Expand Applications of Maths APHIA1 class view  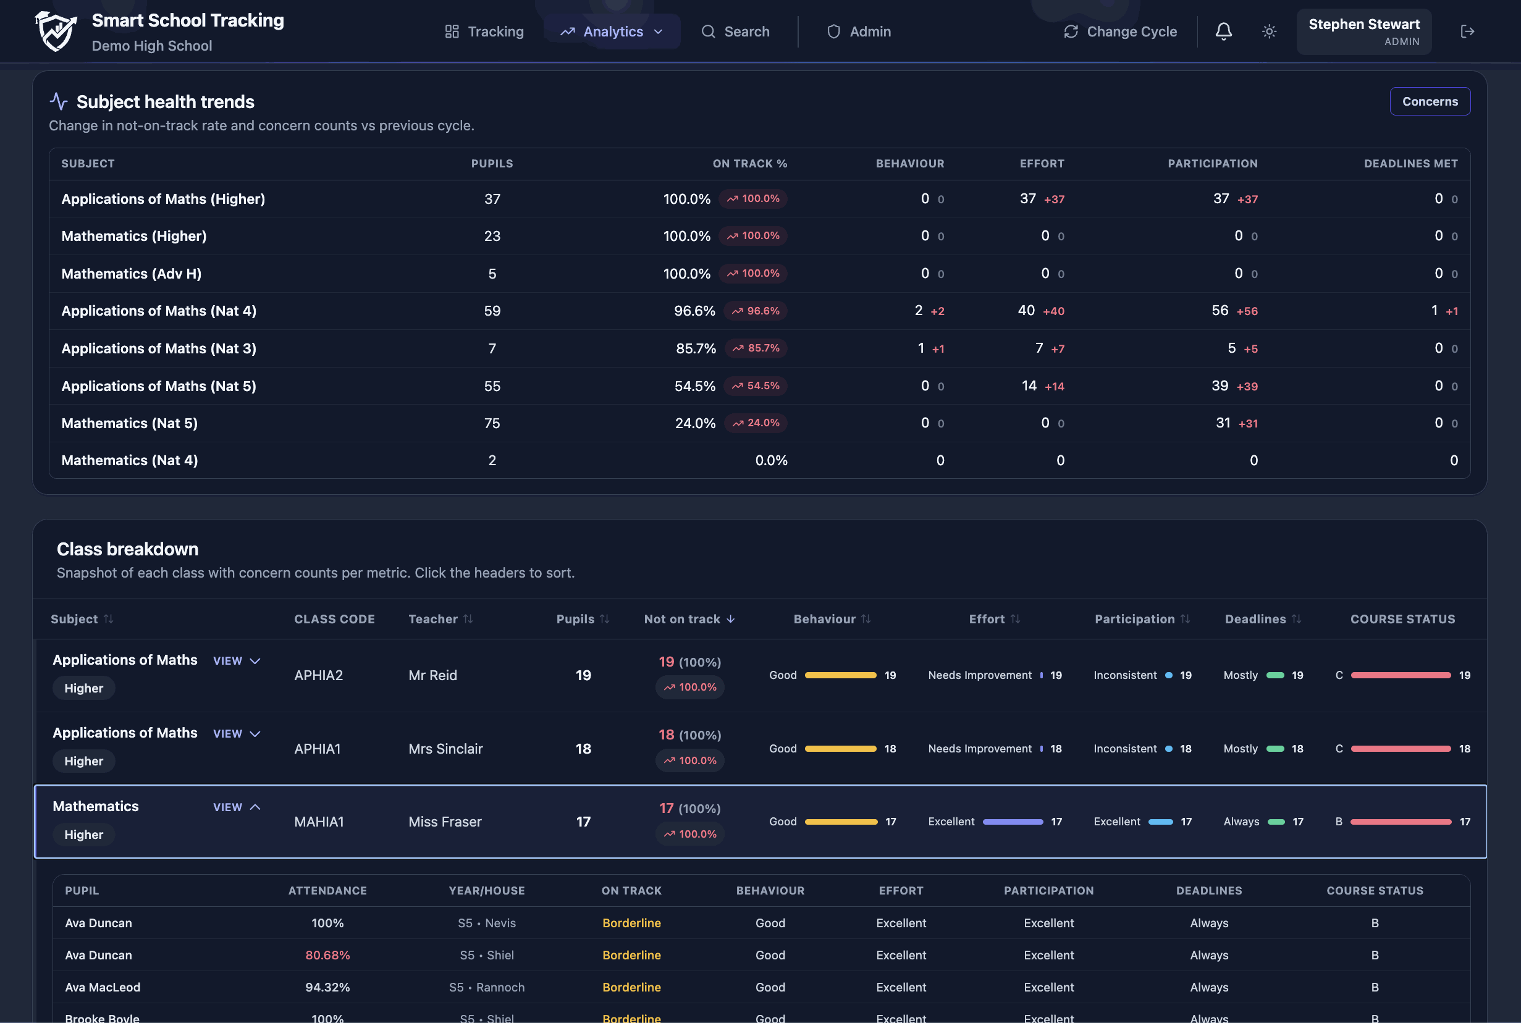237,733
